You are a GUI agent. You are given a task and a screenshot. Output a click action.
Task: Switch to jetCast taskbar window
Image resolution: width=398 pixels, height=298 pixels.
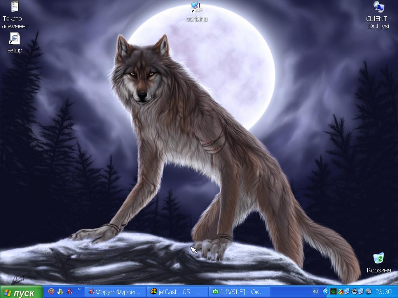point(177,292)
